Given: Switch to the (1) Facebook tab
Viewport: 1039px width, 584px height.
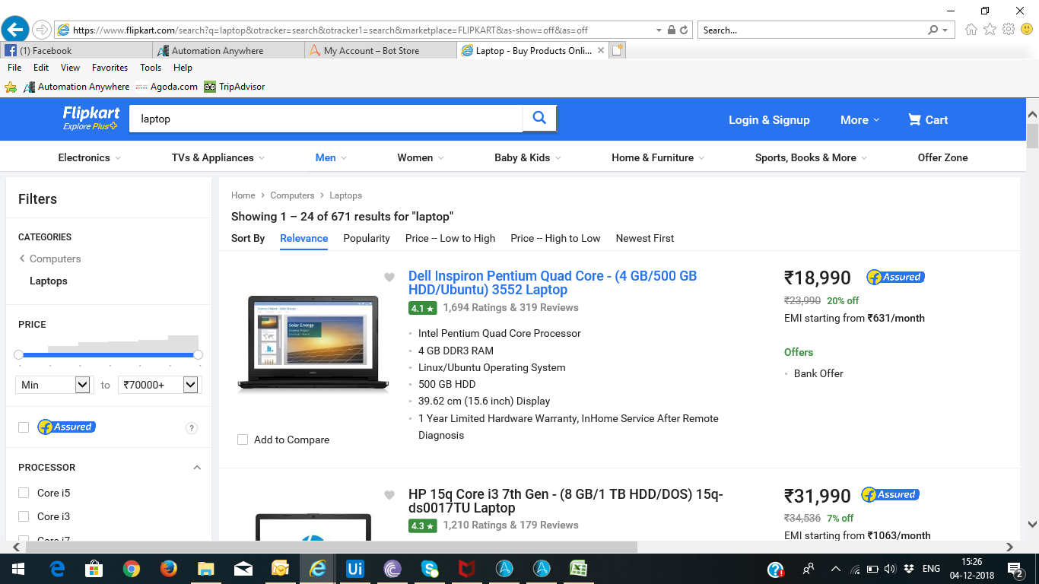Looking at the screenshot, I should point(76,51).
